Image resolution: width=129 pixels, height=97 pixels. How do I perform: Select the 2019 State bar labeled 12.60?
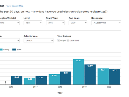pos(90,74)
